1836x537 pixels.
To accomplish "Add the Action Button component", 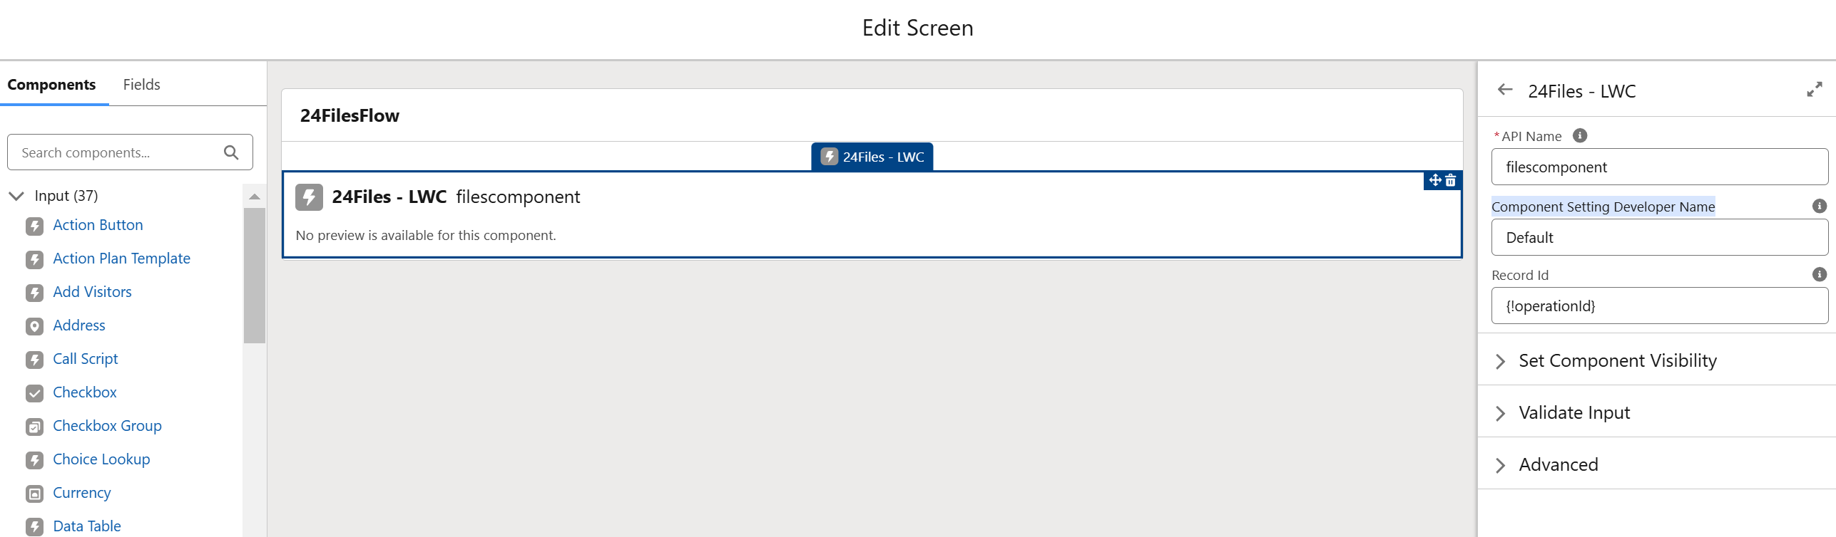I will coord(98,225).
